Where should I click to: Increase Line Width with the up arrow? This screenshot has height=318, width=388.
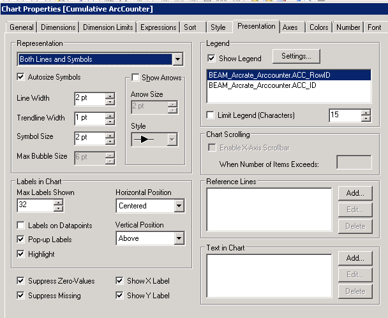110,95
